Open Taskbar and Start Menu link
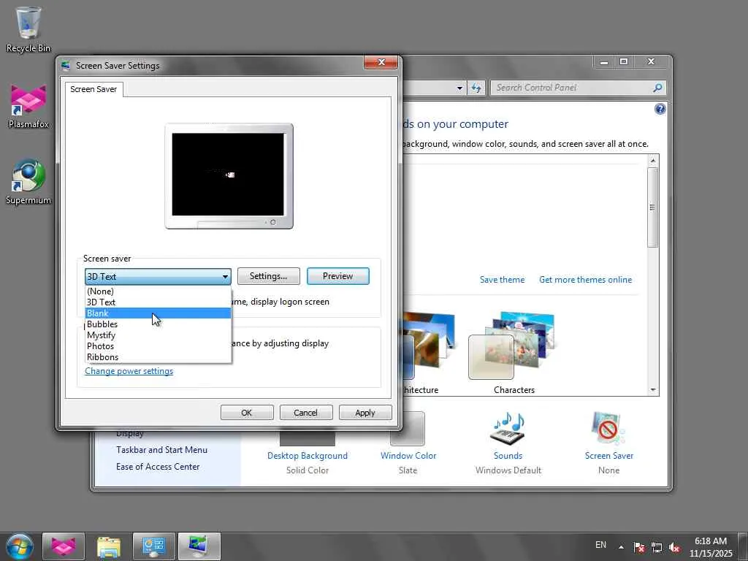748x561 pixels. click(161, 450)
